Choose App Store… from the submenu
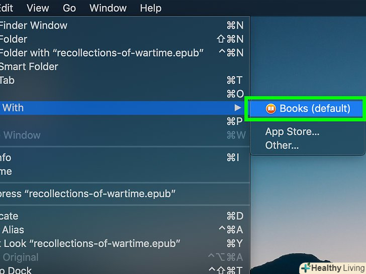 [292, 132]
